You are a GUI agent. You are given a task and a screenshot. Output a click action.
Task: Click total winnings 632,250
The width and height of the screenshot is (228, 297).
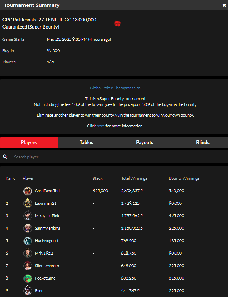[x=129, y=278]
